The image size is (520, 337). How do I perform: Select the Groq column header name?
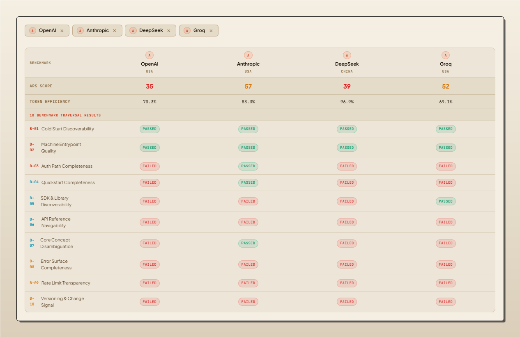point(446,64)
